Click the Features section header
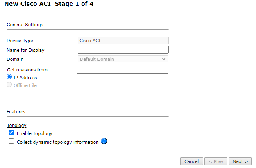Viewport: 256px width, 168px height. 16,112
